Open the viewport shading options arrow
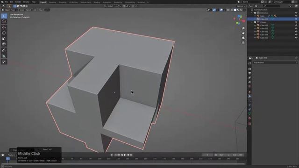299x168 pixels. coord(244,10)
